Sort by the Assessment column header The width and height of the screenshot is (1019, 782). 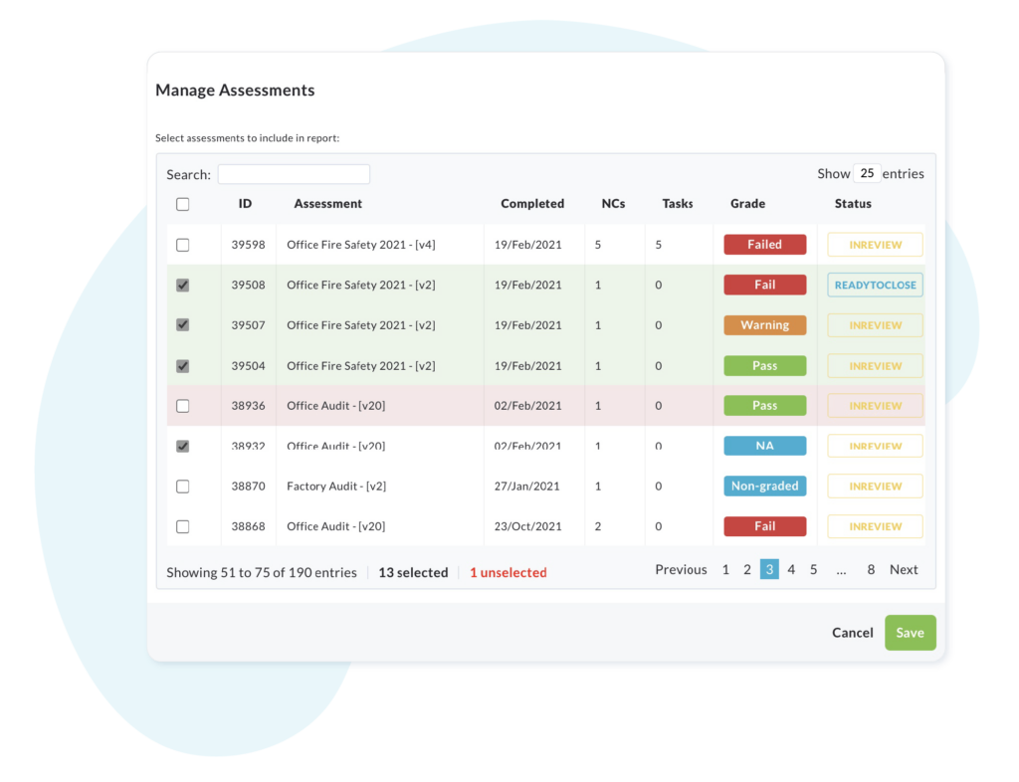pos(327,203)
